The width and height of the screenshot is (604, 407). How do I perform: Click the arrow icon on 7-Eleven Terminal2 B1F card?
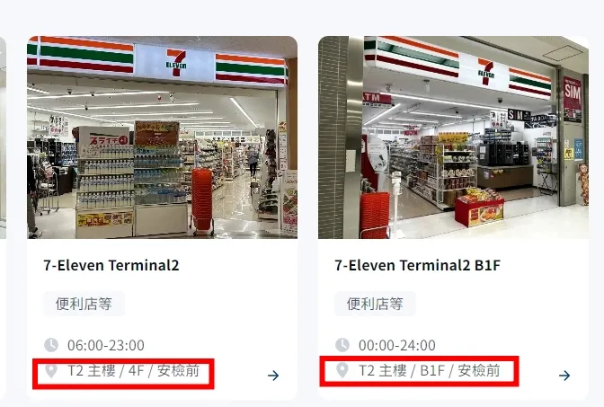[564, 376]
